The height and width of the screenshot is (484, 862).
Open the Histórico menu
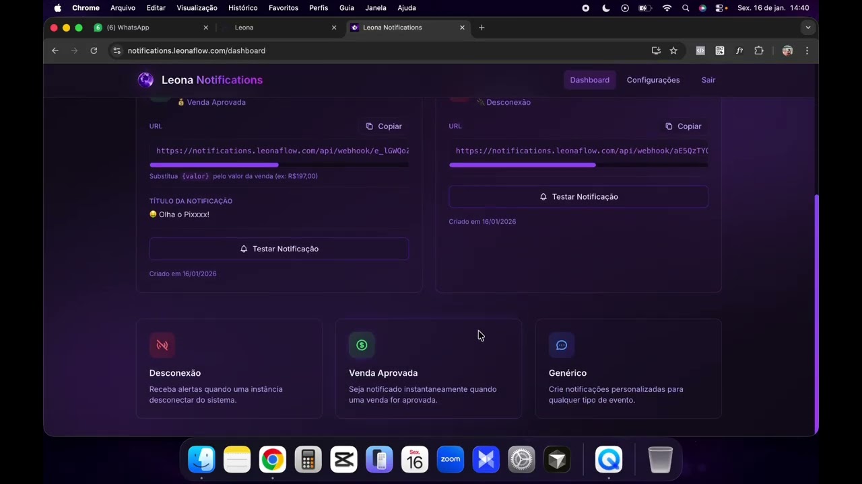pyautogui.click(x=242, y=8)
